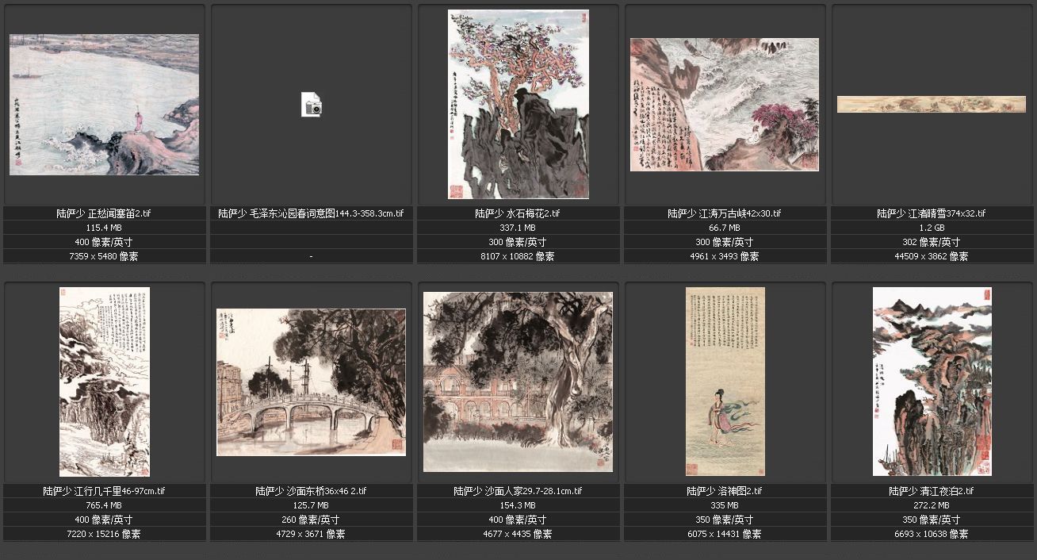
Task: Click the 260 像素/英寸 resolution text
Action: pos(312,520)
